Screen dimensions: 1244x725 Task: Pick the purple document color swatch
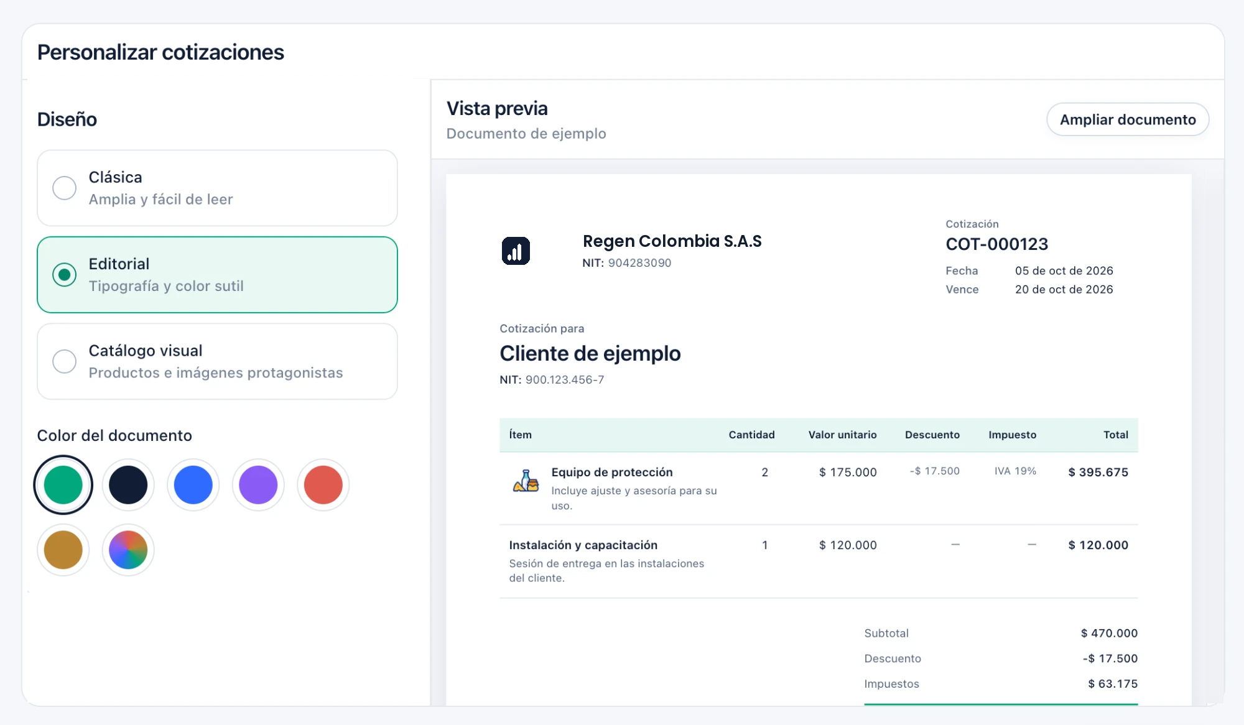258,485
